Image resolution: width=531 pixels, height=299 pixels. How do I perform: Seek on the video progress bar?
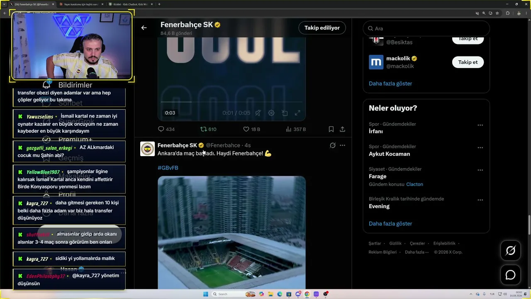(231, 102)
